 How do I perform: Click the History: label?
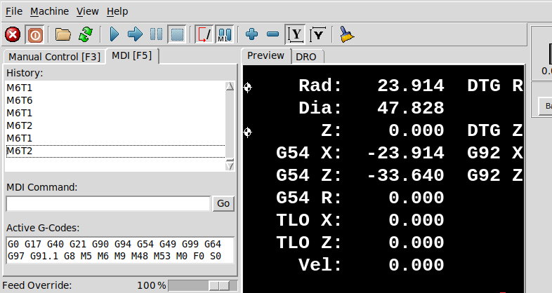click(x=25, y=74)
